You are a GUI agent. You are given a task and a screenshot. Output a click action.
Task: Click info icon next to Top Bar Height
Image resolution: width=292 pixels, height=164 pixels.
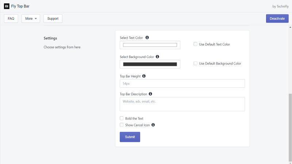pyautogui.click(x=144, y=76)
